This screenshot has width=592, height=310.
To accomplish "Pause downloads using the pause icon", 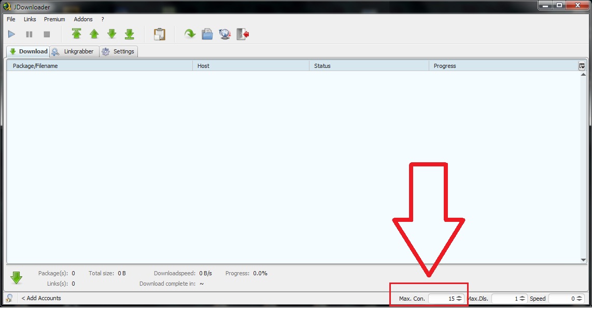I will point(29,34).
